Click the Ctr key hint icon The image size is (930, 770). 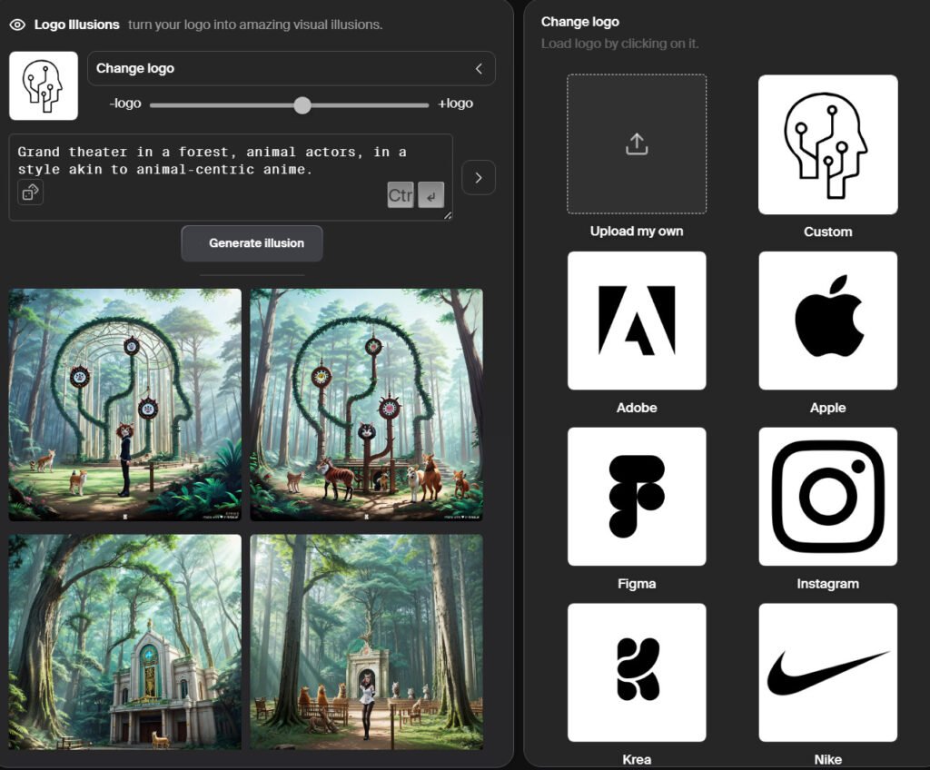pos(401,195)
